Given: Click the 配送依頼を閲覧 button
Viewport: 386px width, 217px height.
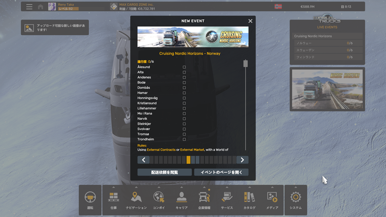Looking at the screenshot, I should coord(164,172).
